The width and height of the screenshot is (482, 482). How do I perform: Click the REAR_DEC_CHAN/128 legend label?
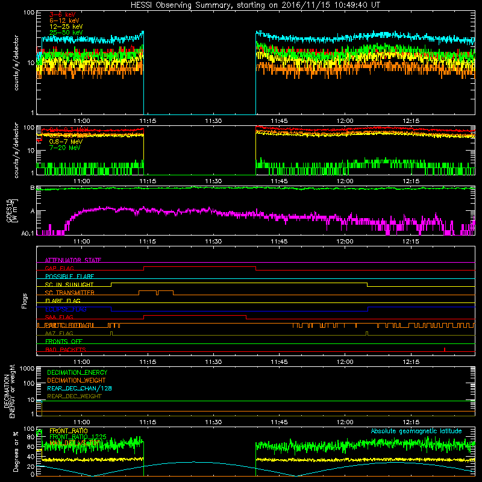click(x=80, y=389)
